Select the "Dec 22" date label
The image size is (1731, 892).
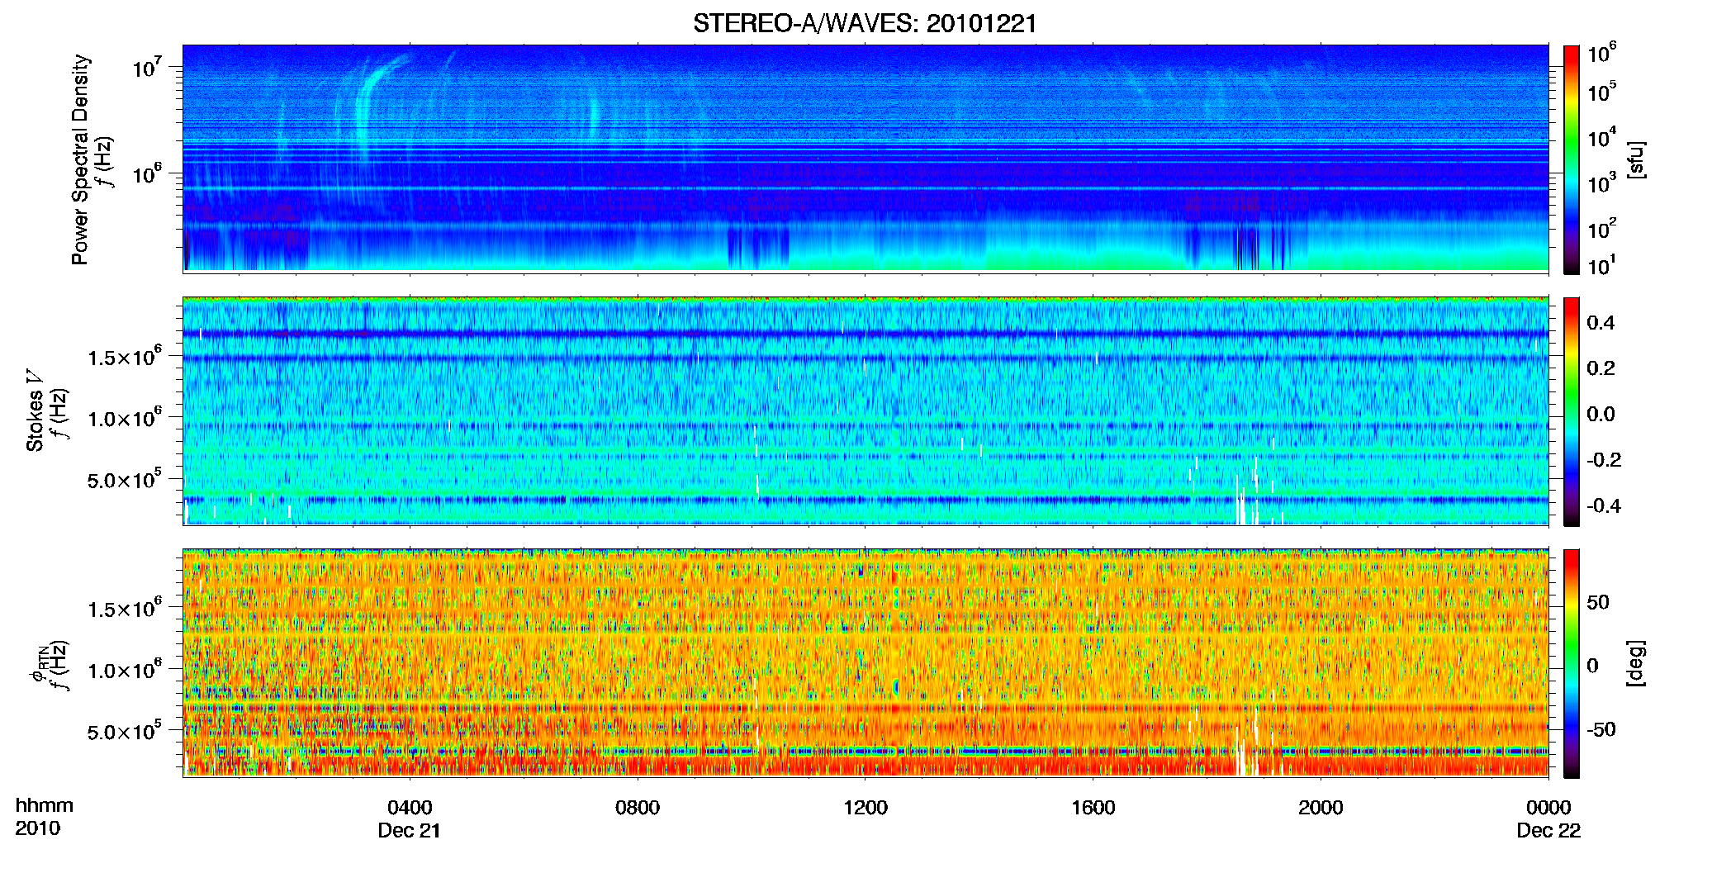[x=1548, y=831]
